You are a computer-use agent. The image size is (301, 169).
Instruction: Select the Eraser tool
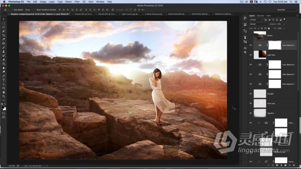point(4,60)
